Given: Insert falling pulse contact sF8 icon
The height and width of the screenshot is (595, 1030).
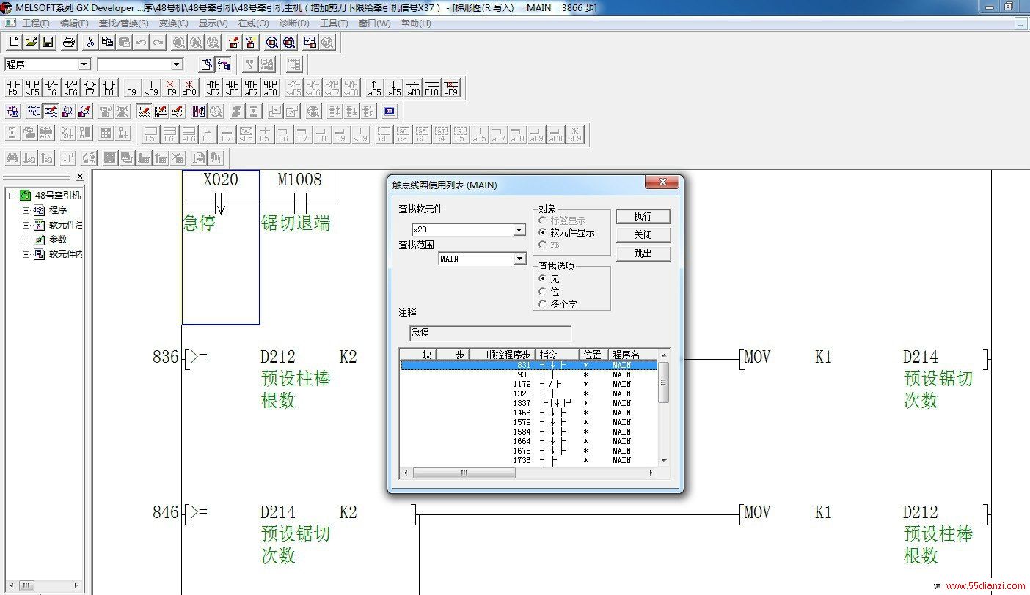Looking at the screenshot, I should coord(232,88).
